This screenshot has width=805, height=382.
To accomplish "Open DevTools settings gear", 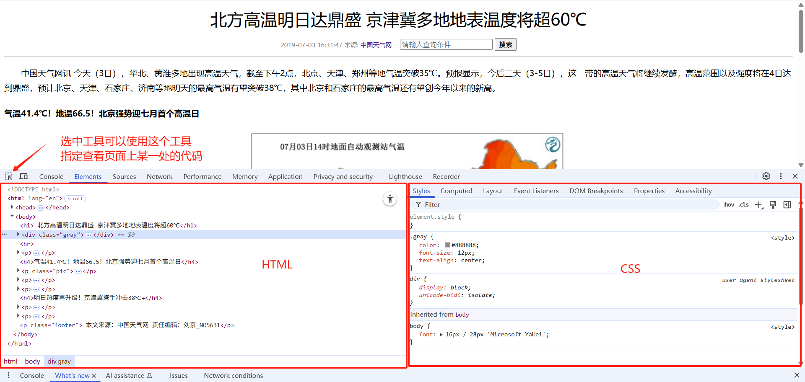I will pos(766,176).
